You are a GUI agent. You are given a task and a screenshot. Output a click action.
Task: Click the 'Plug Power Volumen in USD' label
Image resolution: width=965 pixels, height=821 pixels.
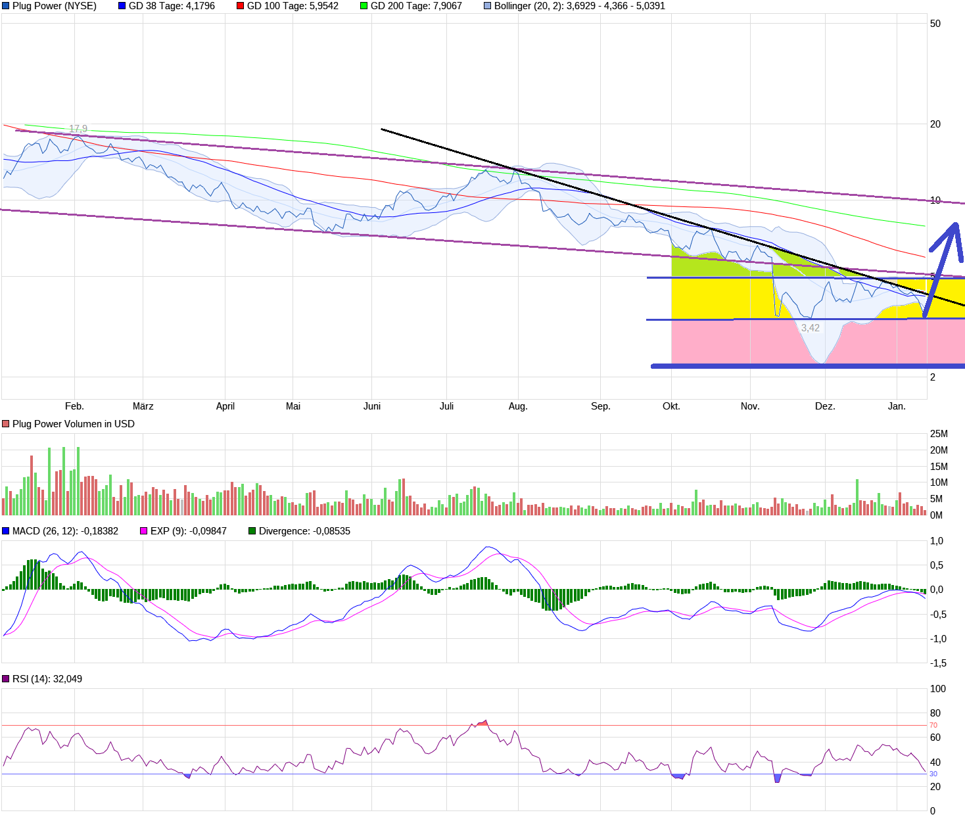[74, 424]
